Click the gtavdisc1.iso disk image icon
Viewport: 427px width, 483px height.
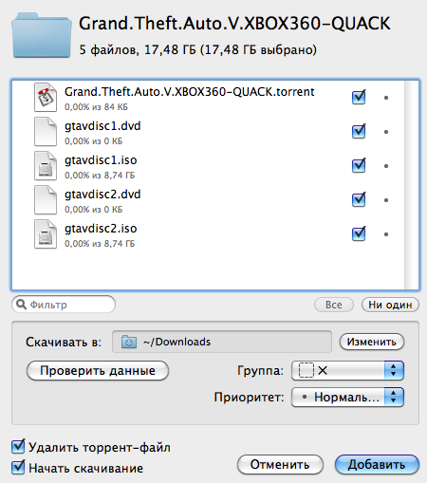(46, 166)
